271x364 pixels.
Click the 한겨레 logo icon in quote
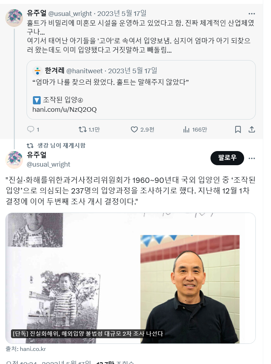[x=38, y=71]
